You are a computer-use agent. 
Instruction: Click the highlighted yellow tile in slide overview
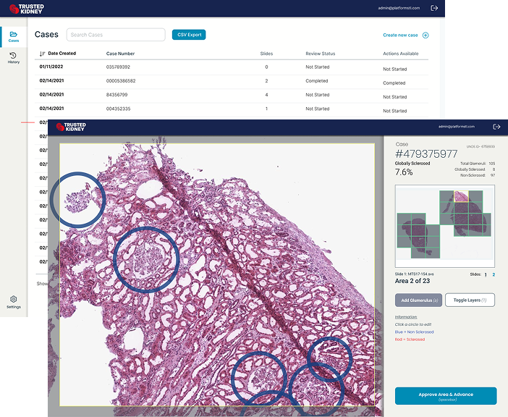pos(461,196)
